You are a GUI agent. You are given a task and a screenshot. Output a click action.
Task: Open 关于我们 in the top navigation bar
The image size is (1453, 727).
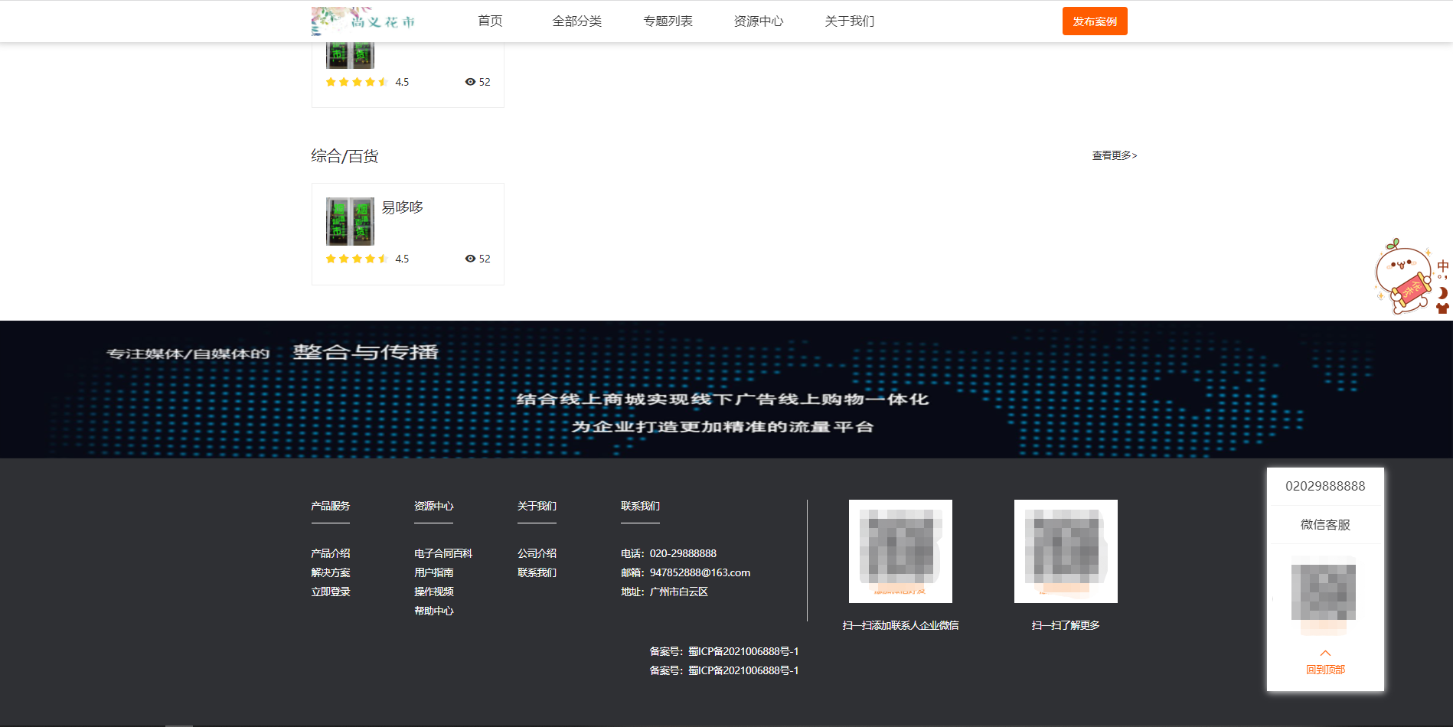point(850,21)
